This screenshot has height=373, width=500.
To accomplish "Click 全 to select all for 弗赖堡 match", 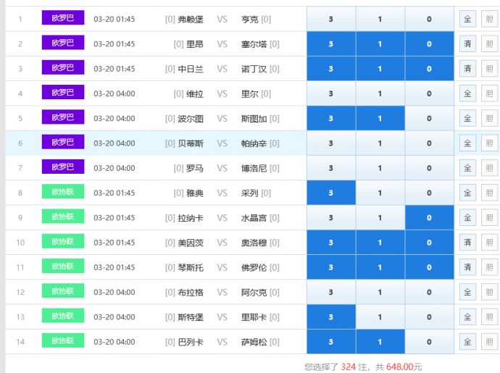I will pos(467,19).
